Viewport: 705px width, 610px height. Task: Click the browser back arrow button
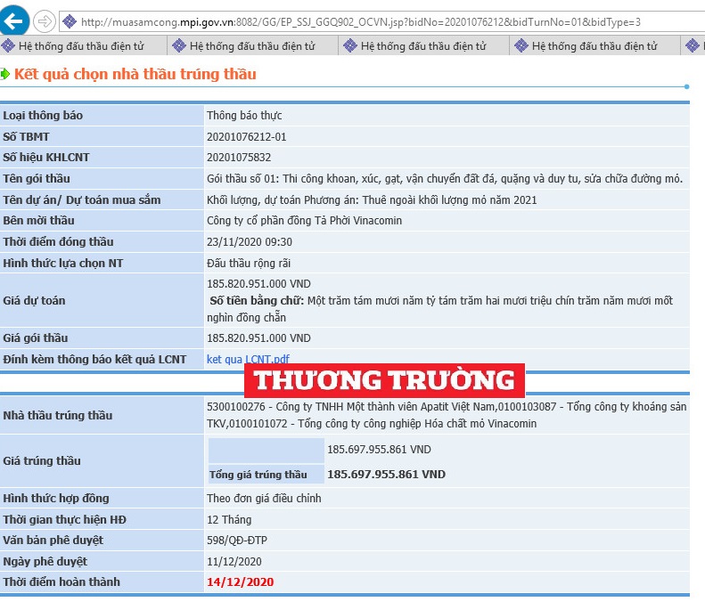[13, 20]
